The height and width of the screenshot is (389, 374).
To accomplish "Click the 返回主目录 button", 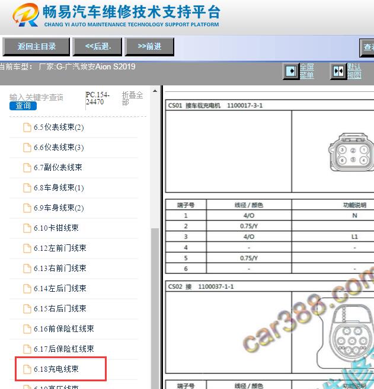I will (x=36, y=47).
